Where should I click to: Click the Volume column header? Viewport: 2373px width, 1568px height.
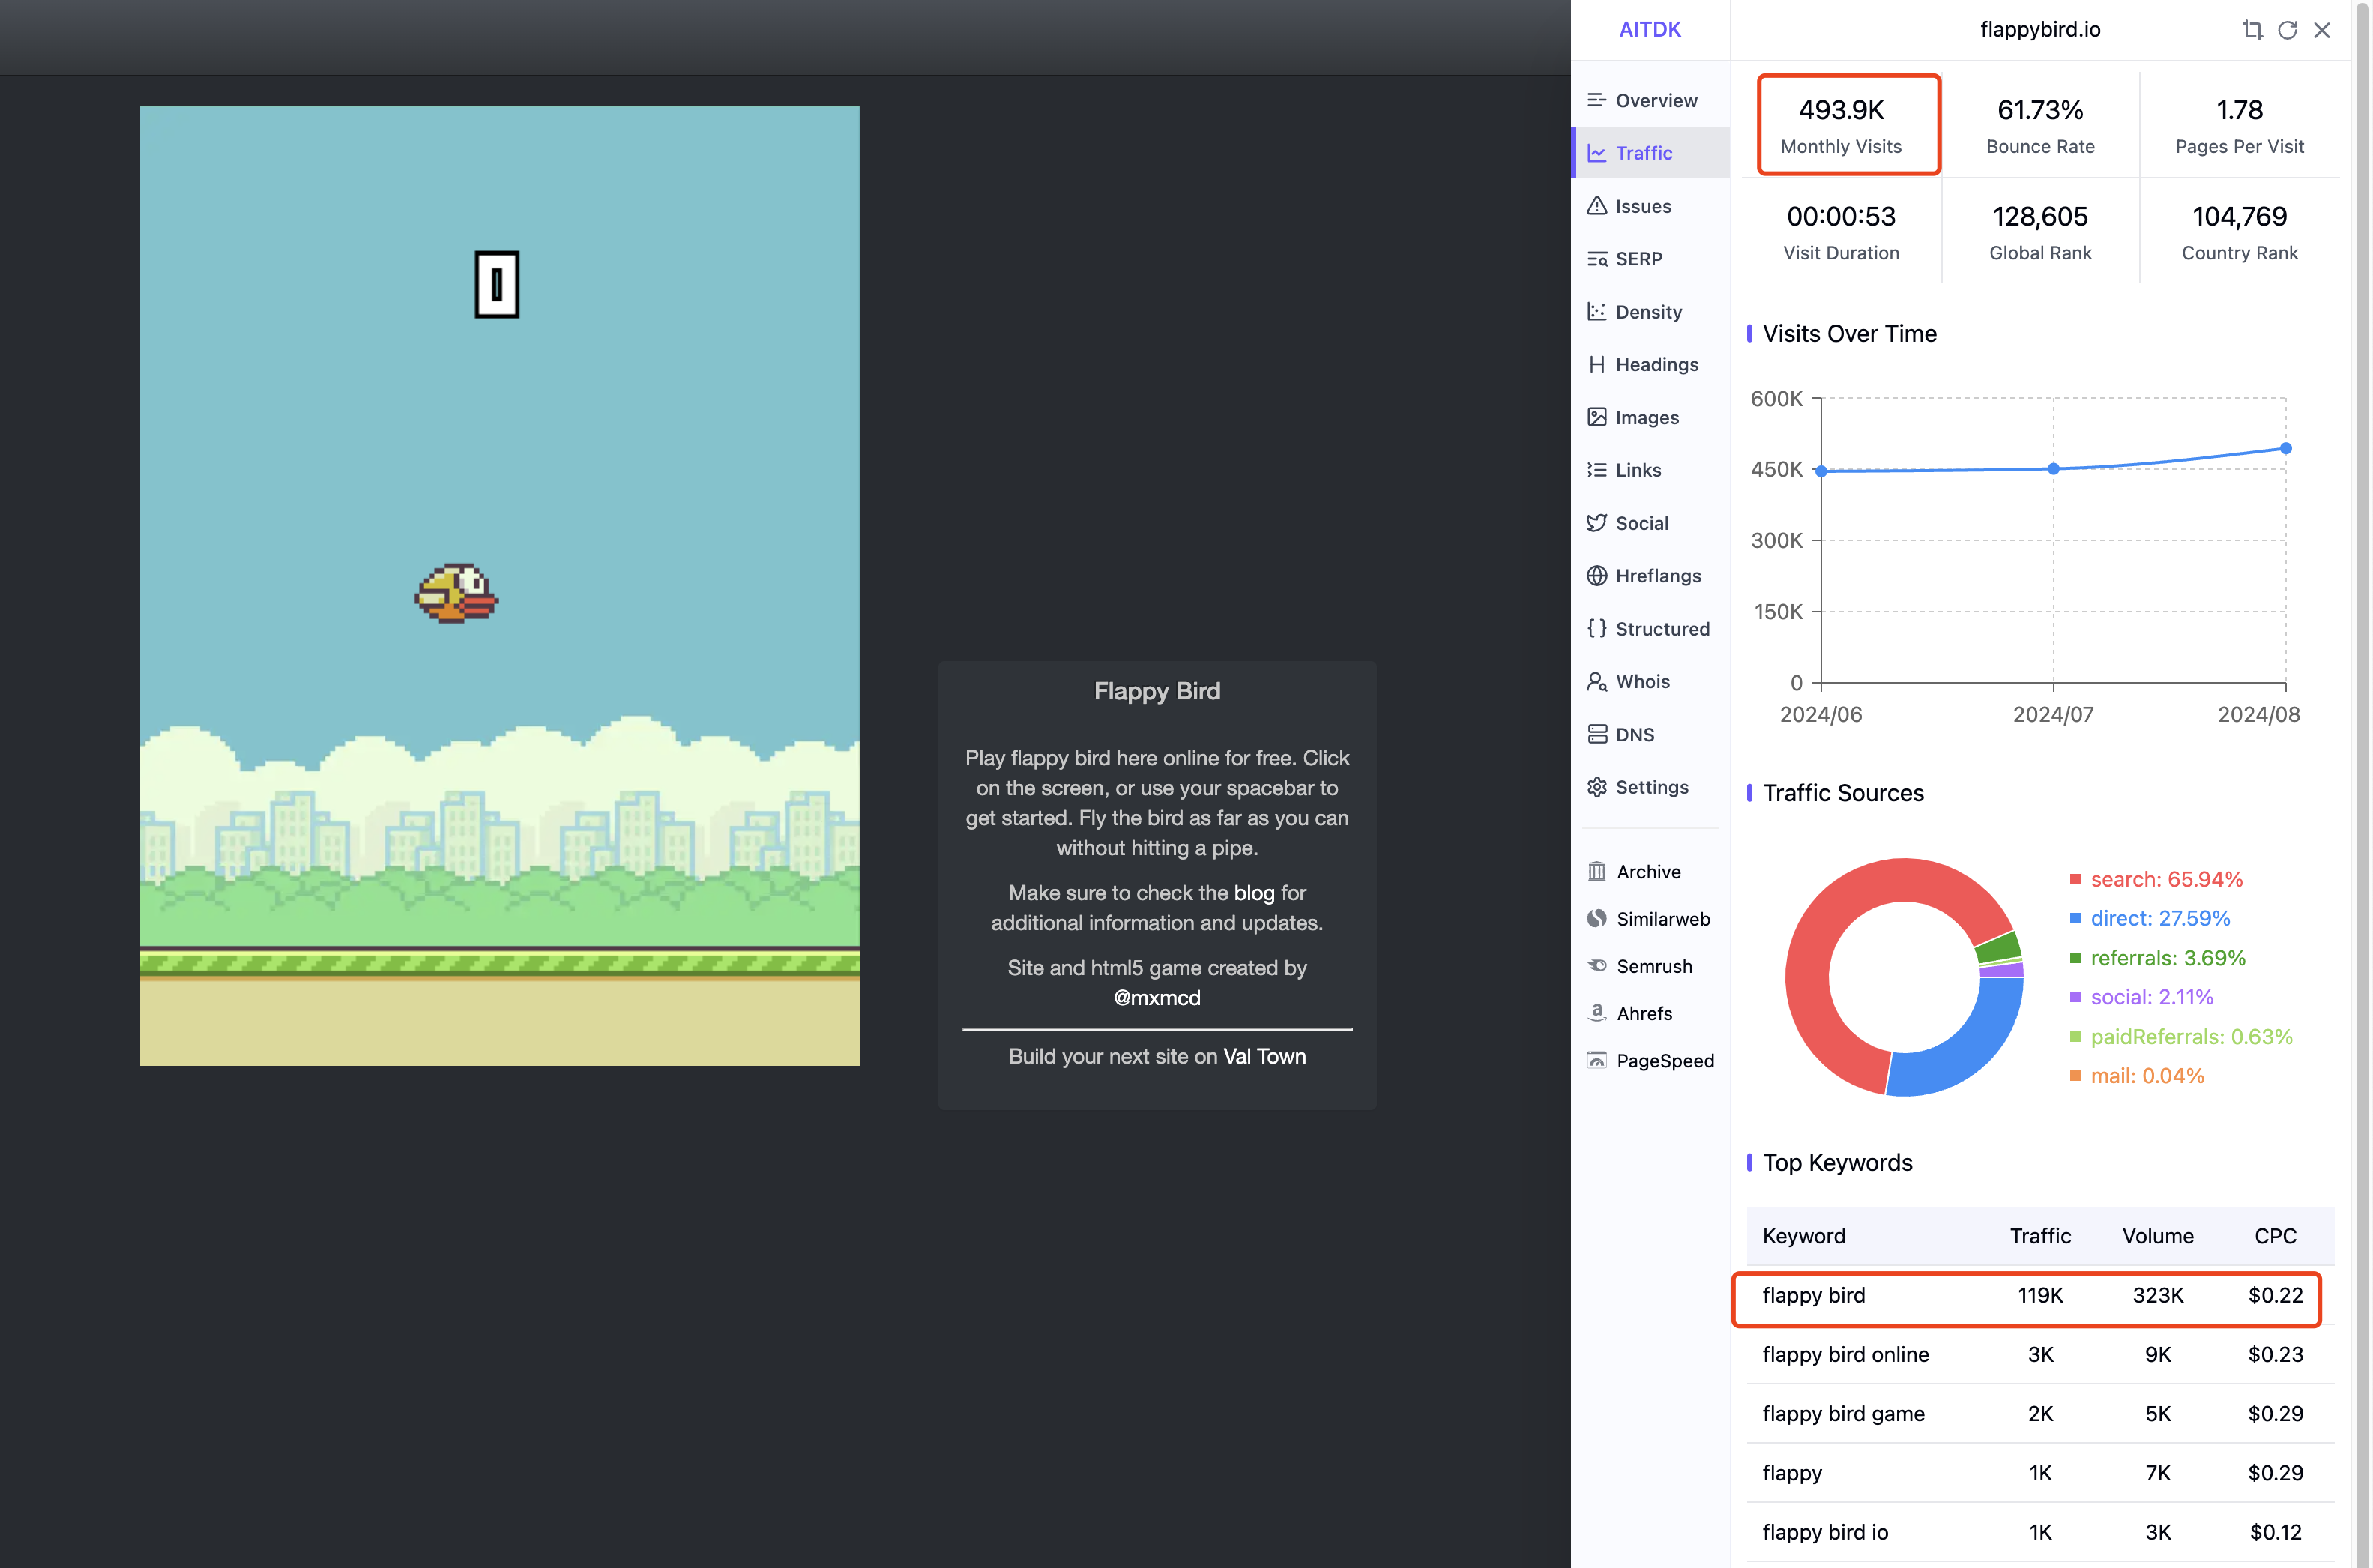(x=2158, y=1237)
